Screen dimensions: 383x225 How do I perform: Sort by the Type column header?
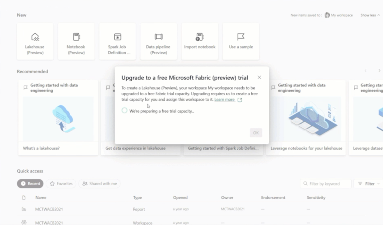(138, 198)
